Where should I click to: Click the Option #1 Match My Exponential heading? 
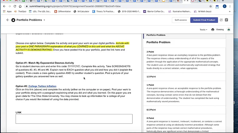pos(45,63)
